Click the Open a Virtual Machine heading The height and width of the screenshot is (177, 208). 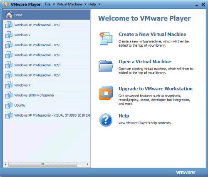pos(145,62)
